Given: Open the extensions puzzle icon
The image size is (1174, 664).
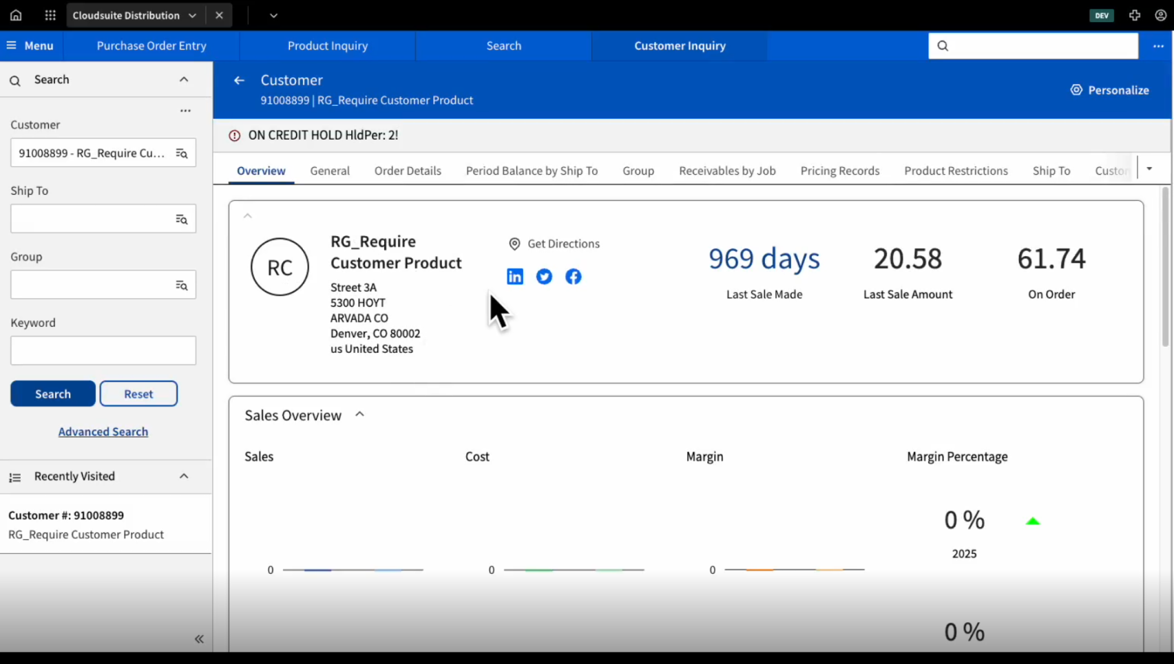Looking at the screenshot, I should (x=1135, y=15).
